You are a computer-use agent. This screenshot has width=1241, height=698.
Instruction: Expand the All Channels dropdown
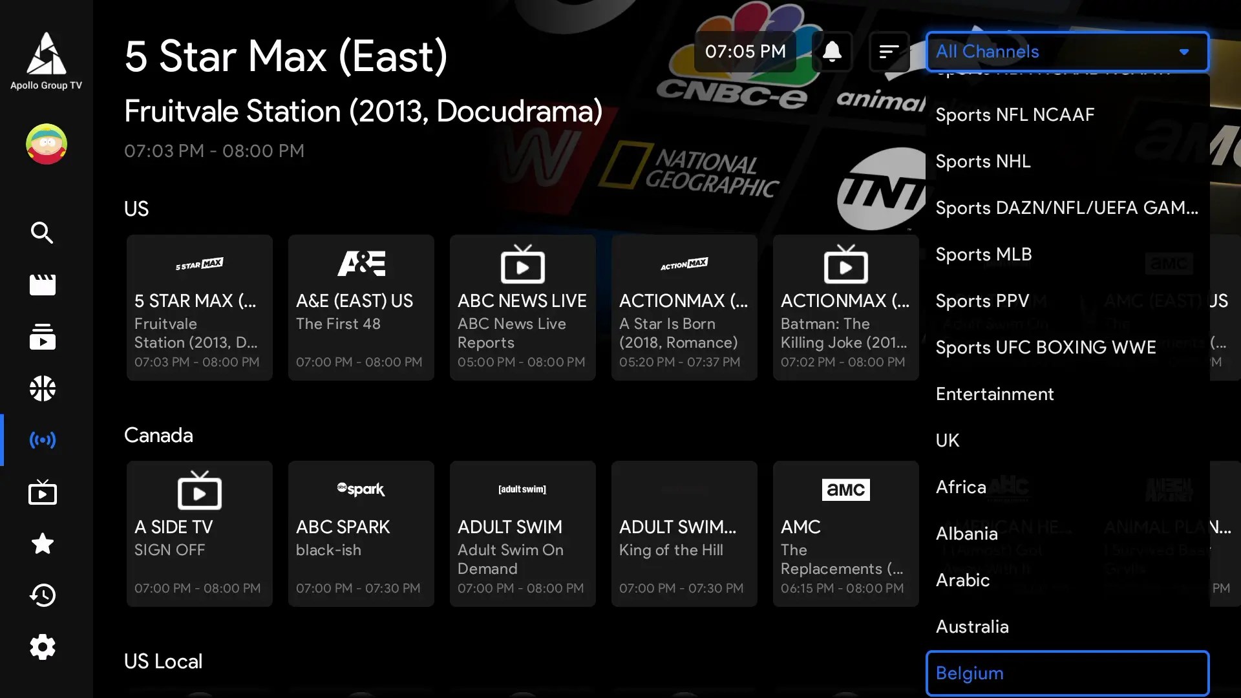(1067, 51)
